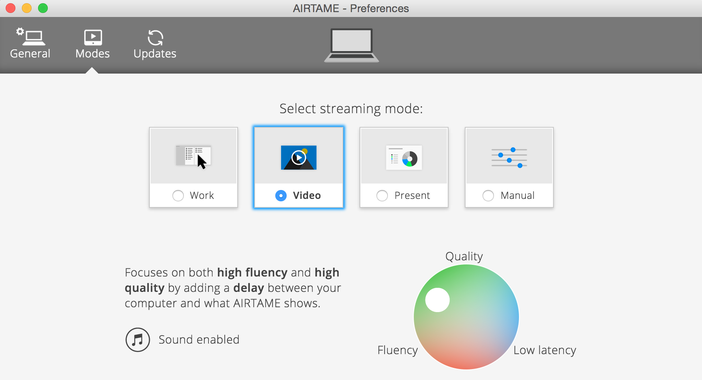
Task: Click the Video mode play thumbnail
Action: pyautogui.click(x=299, y=158)
